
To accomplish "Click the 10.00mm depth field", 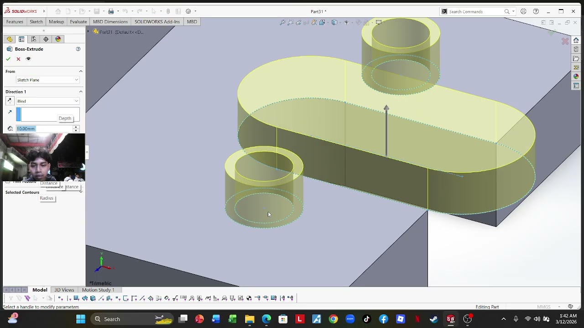I will click(x=44, y=128).
